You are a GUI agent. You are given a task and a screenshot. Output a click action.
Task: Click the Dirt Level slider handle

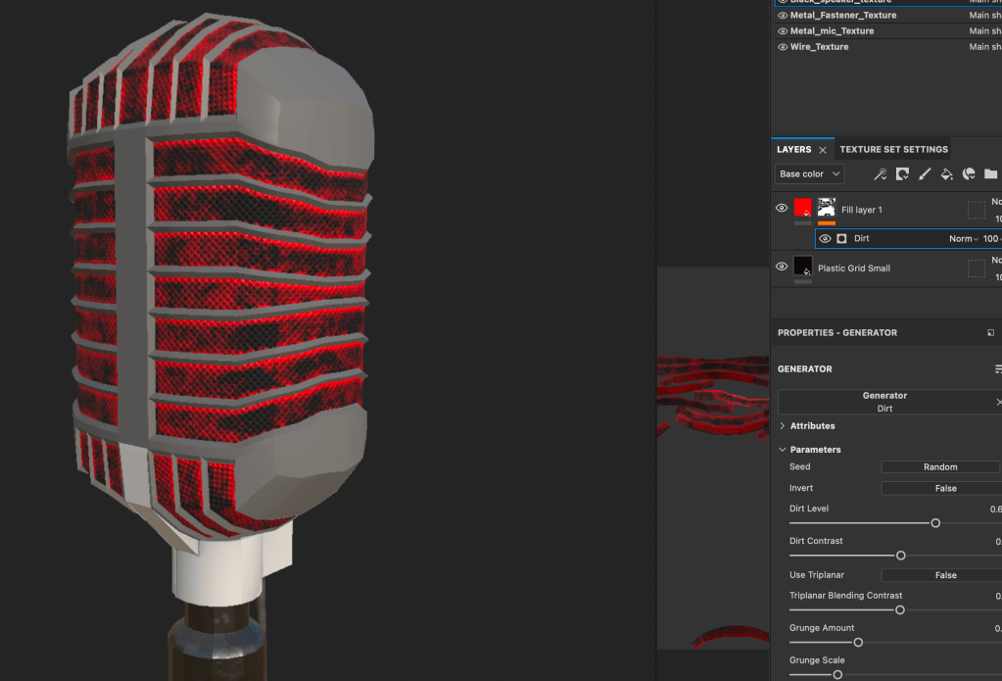(935, 523)
